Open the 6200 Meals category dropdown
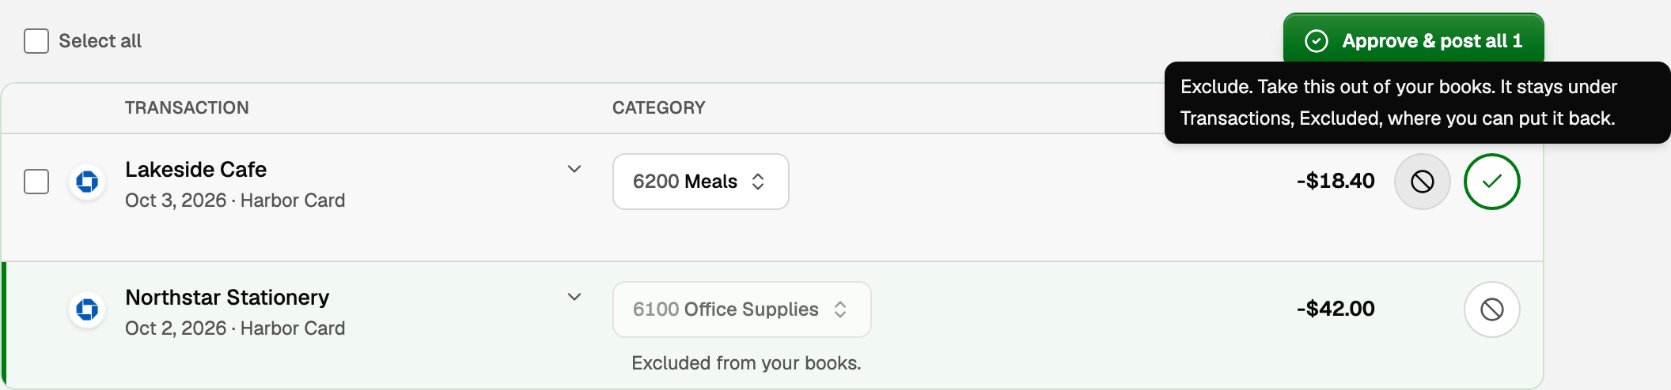The image size is (1671, 390). coord(701,182)
